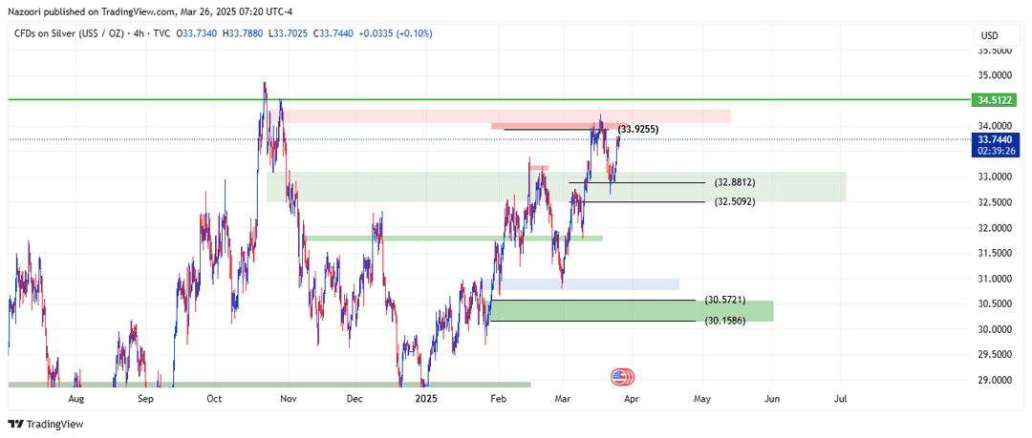Click the (32.8812) level text
This screenshot has width=1032, height=438.
coord(735,182)
